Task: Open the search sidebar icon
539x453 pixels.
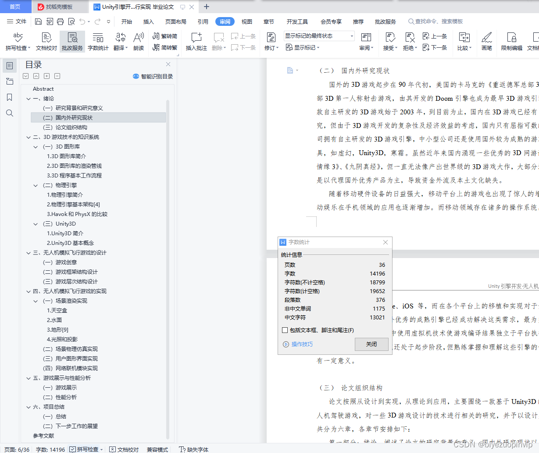Action: [10, 113]
